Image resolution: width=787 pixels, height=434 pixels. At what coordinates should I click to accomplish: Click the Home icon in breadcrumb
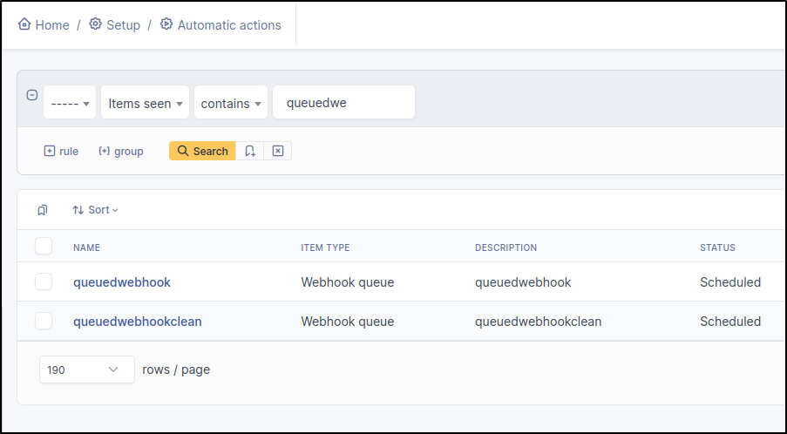24,24
